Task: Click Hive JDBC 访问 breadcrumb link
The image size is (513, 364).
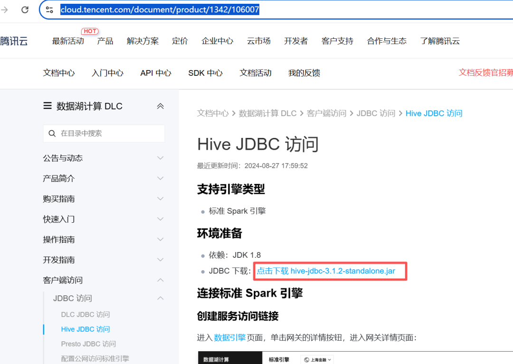Action: coord(434,113)
